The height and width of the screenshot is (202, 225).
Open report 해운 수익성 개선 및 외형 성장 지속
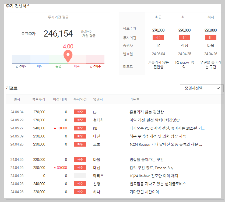[x=158, y=136]
